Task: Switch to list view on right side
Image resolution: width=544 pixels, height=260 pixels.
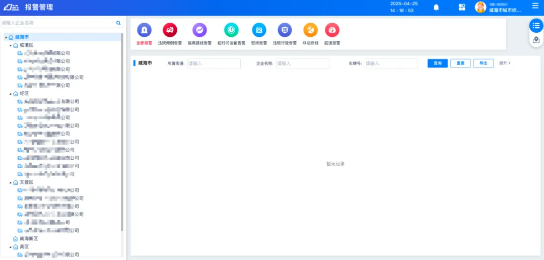Action: pos(536,25)
